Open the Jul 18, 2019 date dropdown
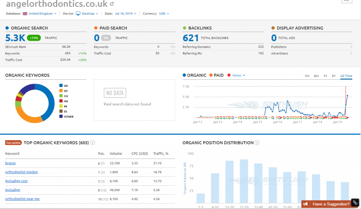The width and height of the screenshot is (361, 209). coord(126,14)
